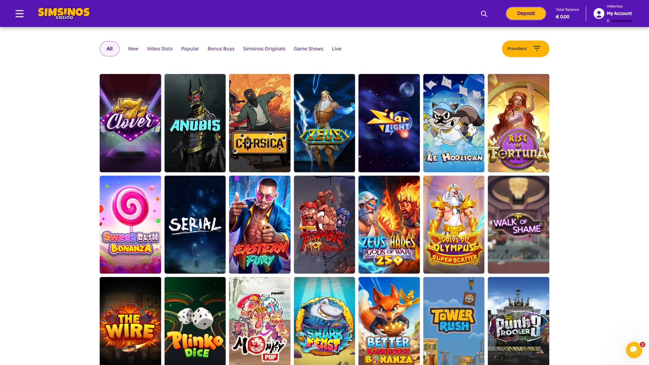Launch the Star Light game
The image size is (649, 365).
click(x=389, y=123)
